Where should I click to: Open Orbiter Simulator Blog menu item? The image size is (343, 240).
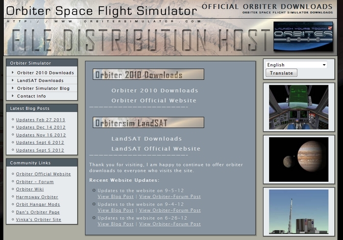pyautogui.click(x=43, y=88)
